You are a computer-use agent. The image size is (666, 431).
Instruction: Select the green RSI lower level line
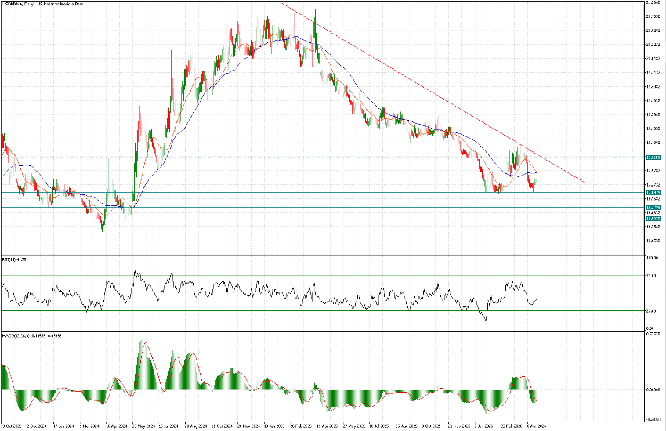point(313,310)
